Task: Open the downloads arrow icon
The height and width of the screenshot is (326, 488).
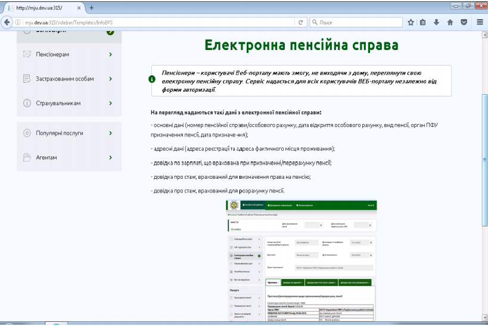Action: (436, 23)
